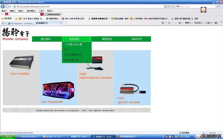Open the 工具(O) command bar menu
The height and width of the screenshot is (139, 223).
209,23
